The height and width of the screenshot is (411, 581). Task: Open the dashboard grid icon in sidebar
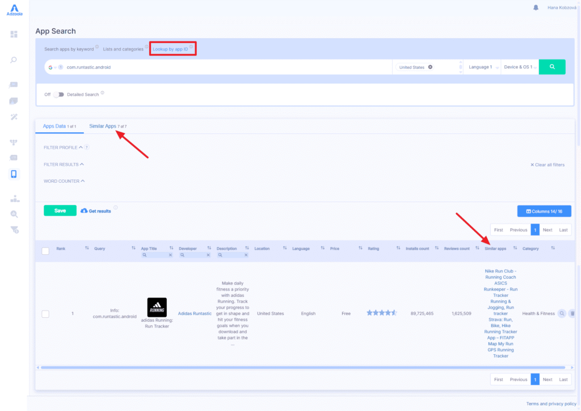[14, 34]
